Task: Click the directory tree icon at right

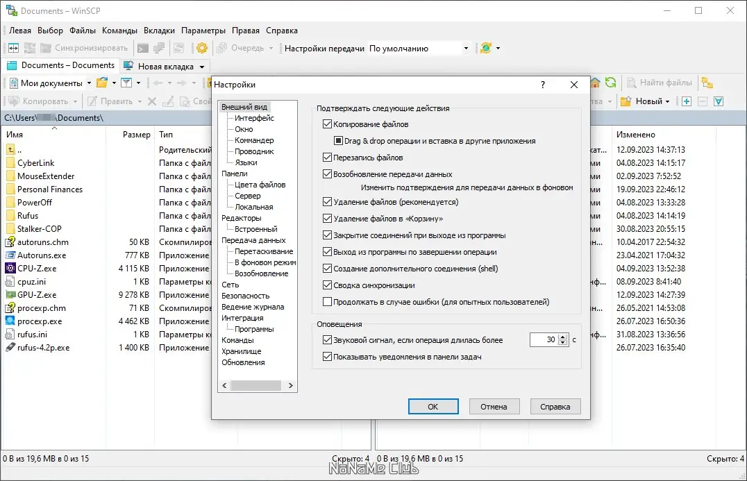Action: (x=707, y=83)
